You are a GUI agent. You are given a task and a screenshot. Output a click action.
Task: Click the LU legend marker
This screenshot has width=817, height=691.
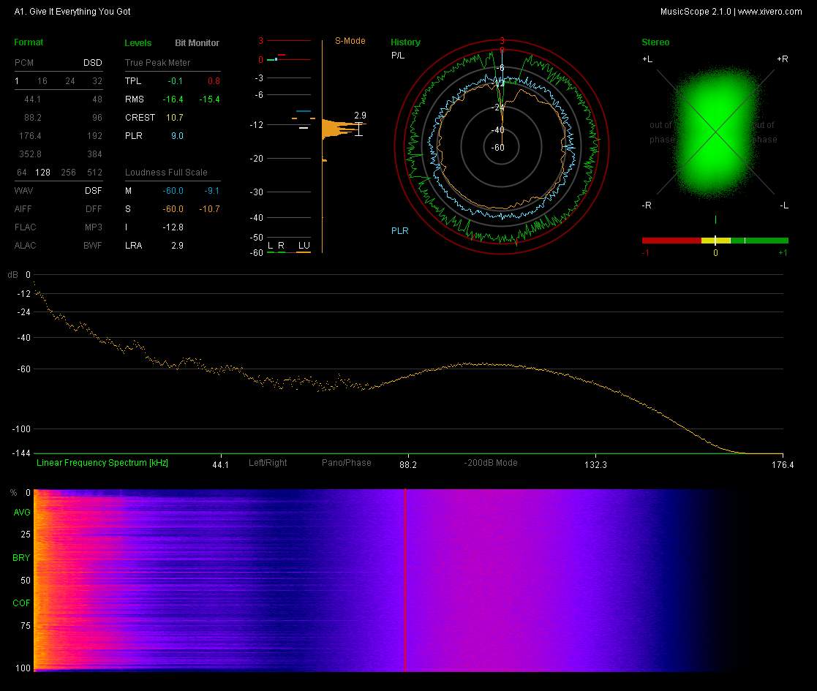tap(304, 245)
